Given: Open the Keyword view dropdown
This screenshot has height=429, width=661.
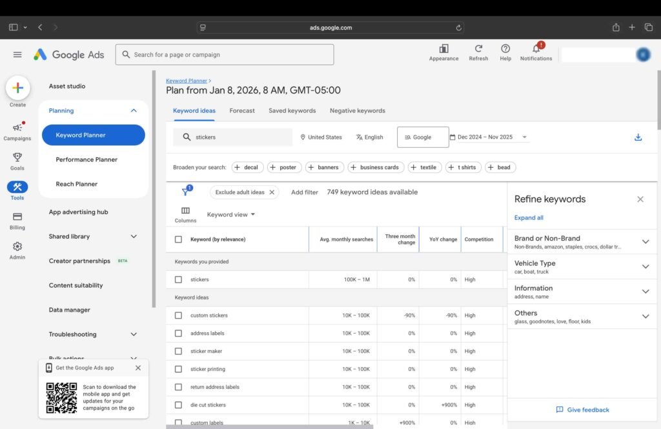Looking at the screenshot, I should click(x=230, y=215).
